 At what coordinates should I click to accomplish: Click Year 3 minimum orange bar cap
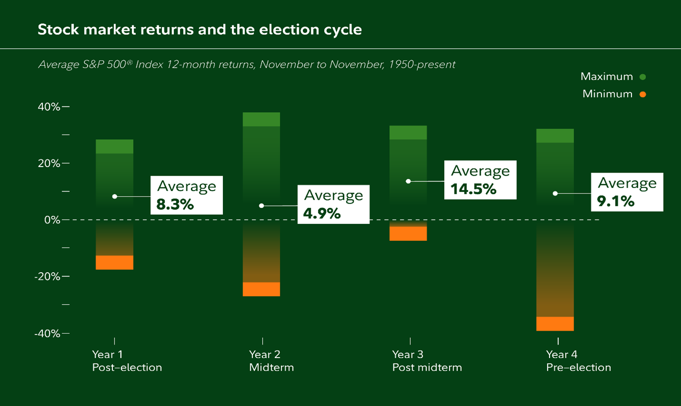(x=408, y=234)
